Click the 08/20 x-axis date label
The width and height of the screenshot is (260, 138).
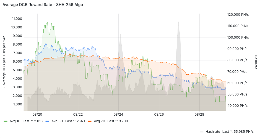[x=37, y=114]
